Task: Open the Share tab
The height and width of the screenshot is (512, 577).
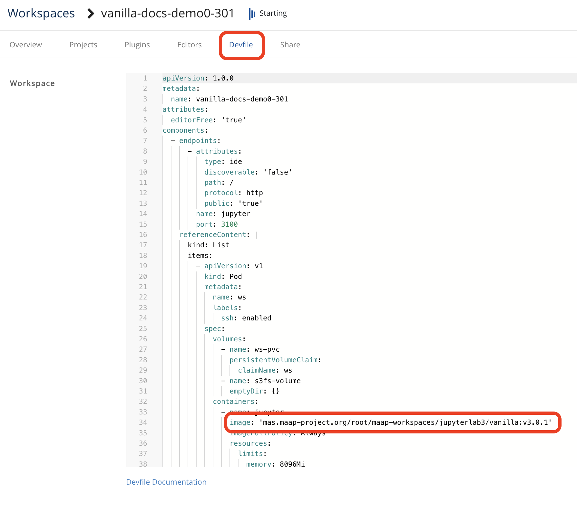Action: click(290, 45)
